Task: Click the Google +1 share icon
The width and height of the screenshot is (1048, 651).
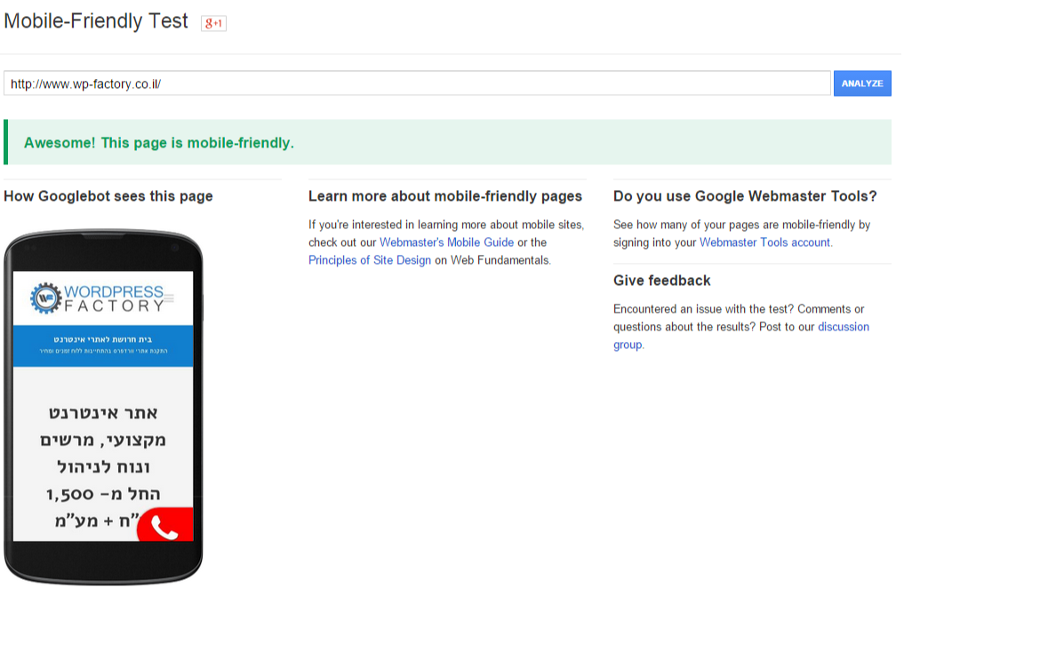Action: pyautogui.click(x=213, y=23)
